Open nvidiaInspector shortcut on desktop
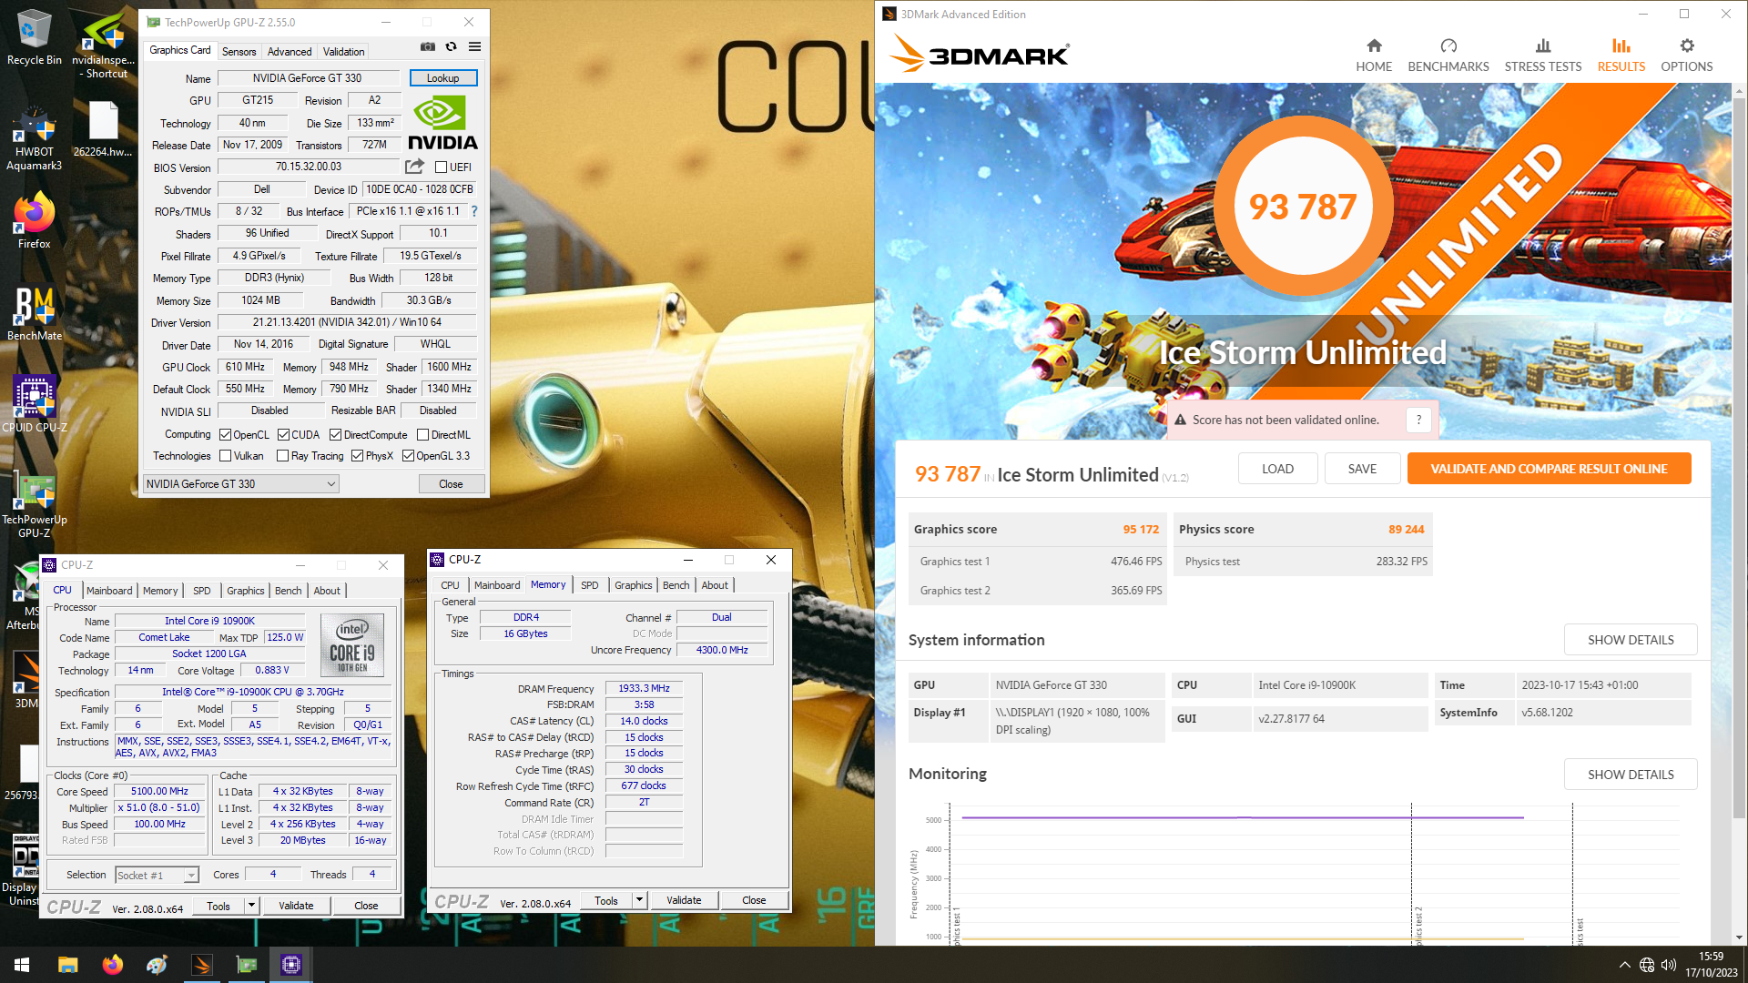1748x983 pixels. pyautogui.click(x=103, y=44)
